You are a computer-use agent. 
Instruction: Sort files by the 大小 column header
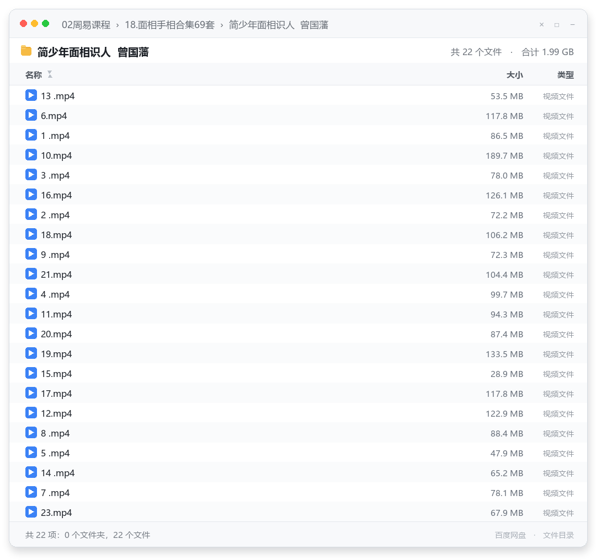(x=515, y=75)
